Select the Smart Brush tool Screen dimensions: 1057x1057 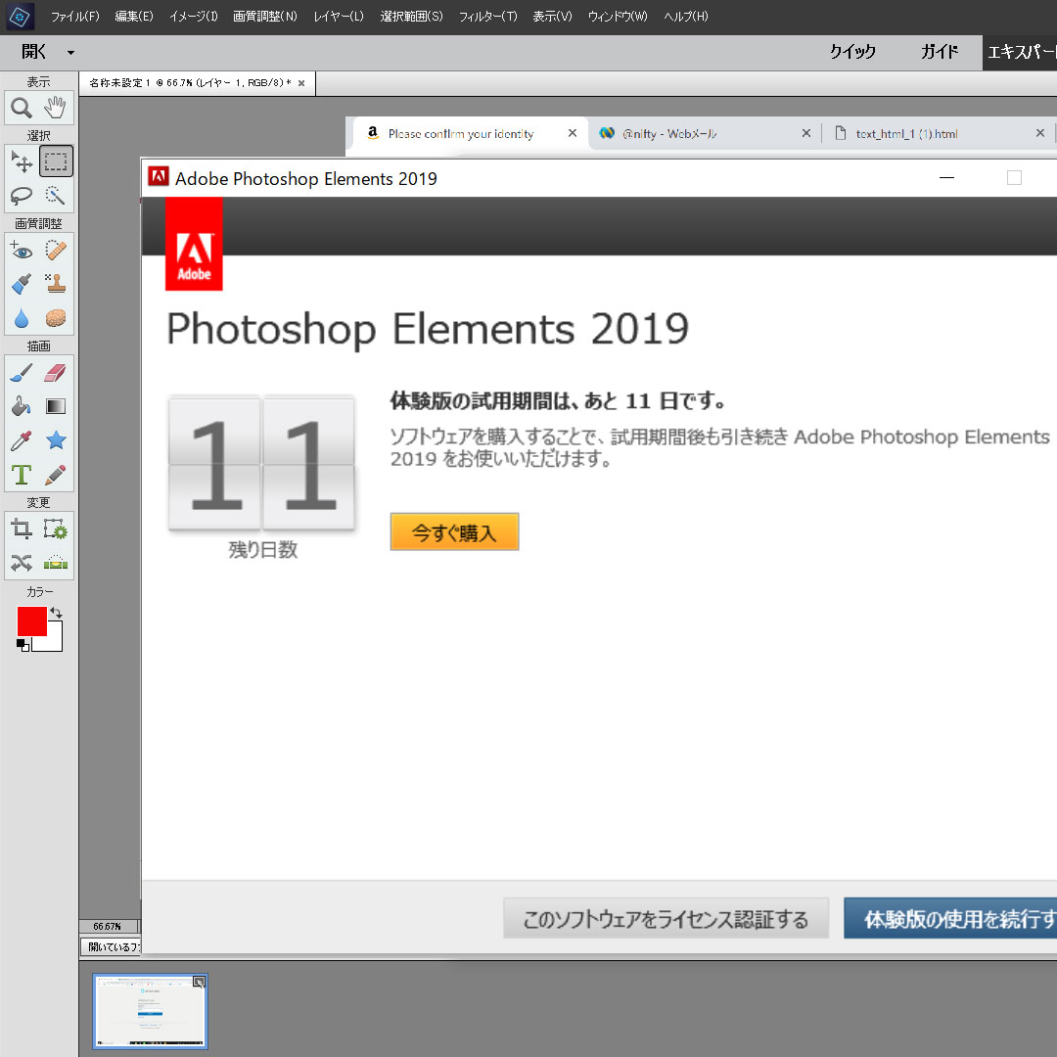[22, 284]
